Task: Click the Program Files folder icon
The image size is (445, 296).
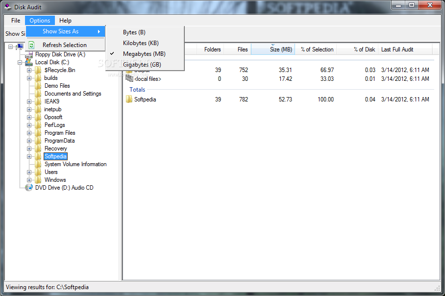Action: click(38, 133)
